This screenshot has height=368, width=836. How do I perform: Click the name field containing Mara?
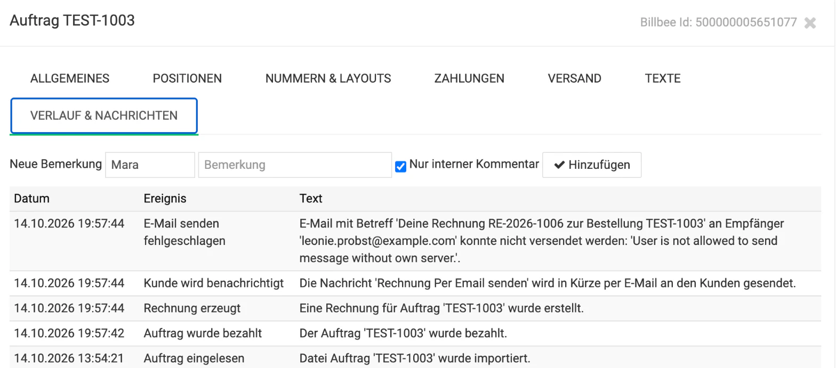coord(150,165)
